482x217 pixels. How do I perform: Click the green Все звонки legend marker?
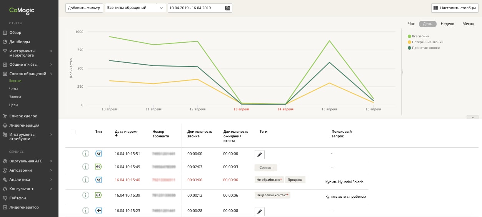[410, 36]
